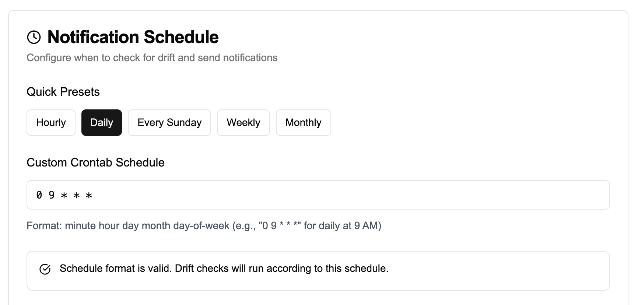Click the Notification Schedule heading

click(133, 37)
